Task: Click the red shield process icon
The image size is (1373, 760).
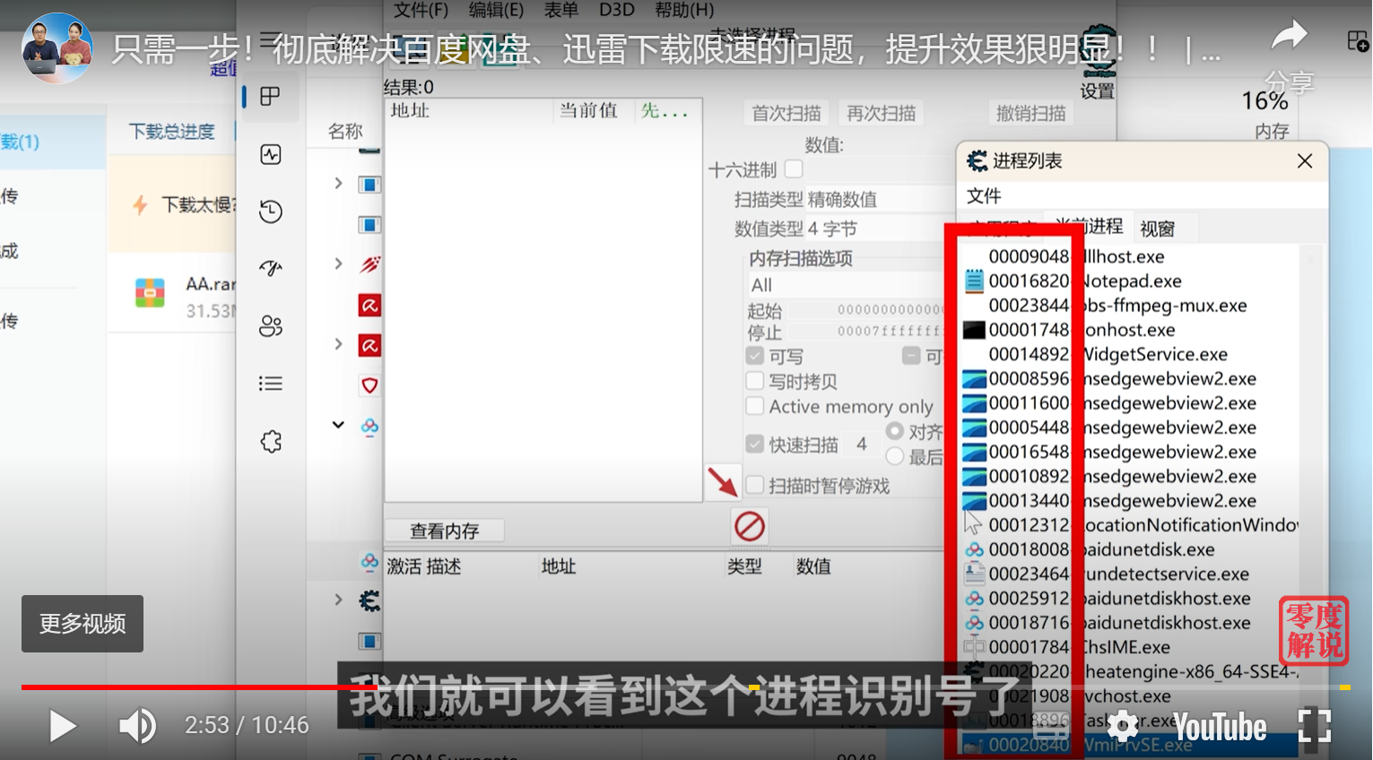Action: click(x=369, y=385)
